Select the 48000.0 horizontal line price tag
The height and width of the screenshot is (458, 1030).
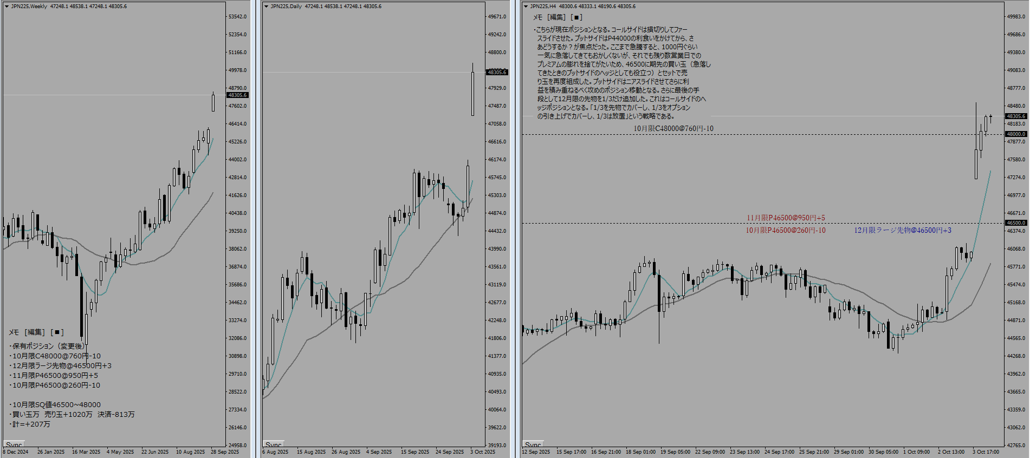[x=1015, y=134]
